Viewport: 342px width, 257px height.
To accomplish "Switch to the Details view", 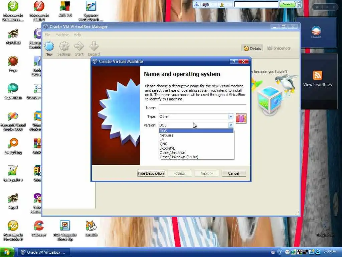I will [x=252, y=48].
